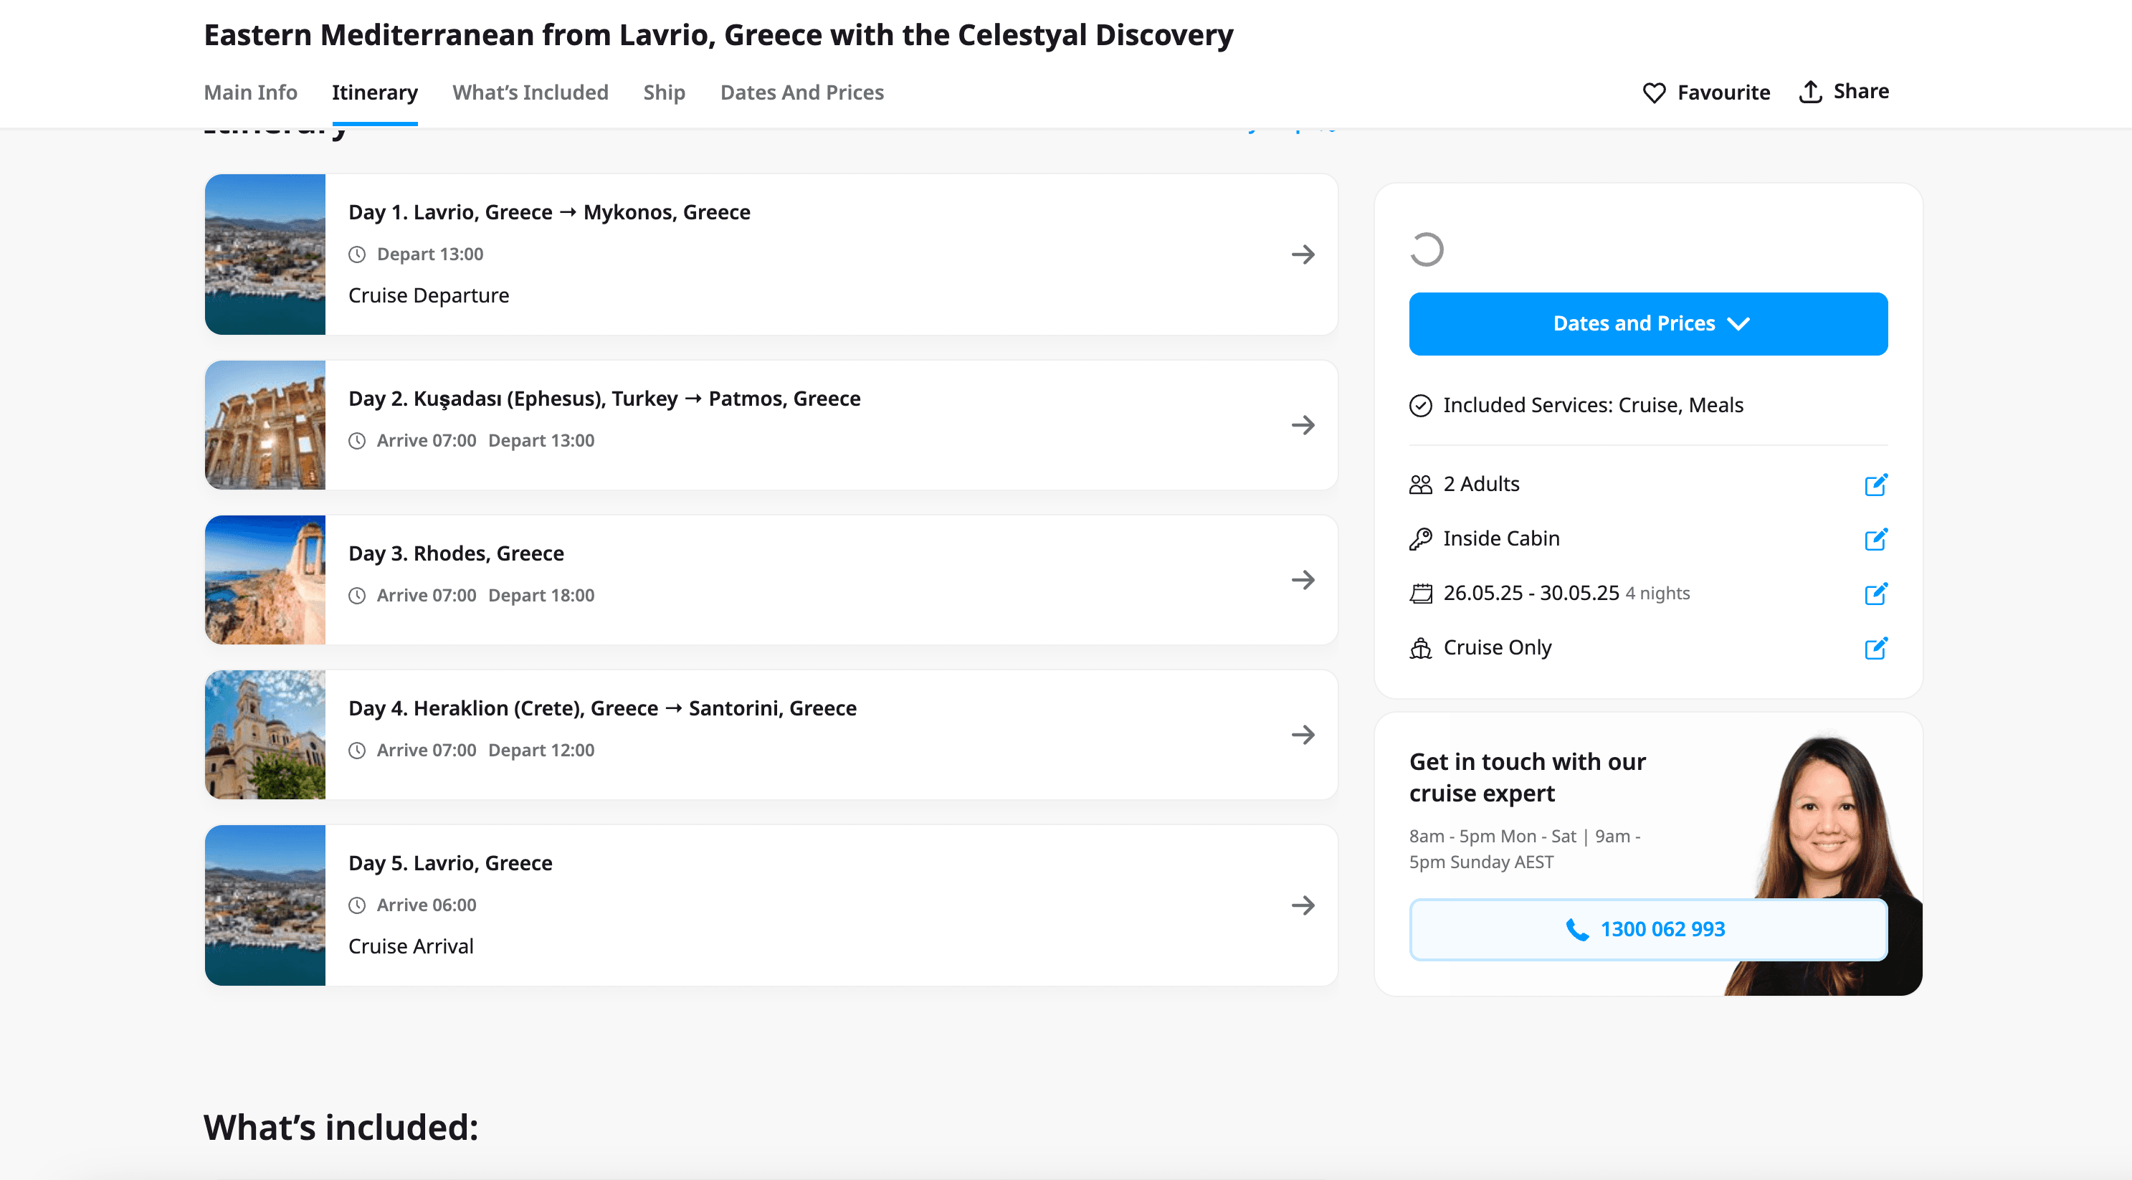Screen dimensions: 2132x1180
Task: Switch to the Main Info tab
Action: coord(250,92)
